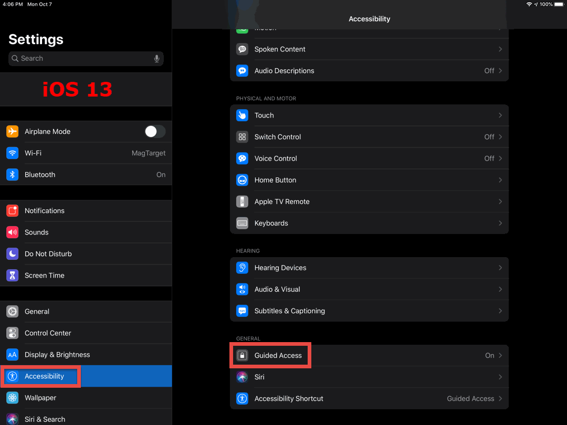Tap the Wi-Fi icon in sidebar
This screenshot has height=425, width=567.
click(12, 153)
